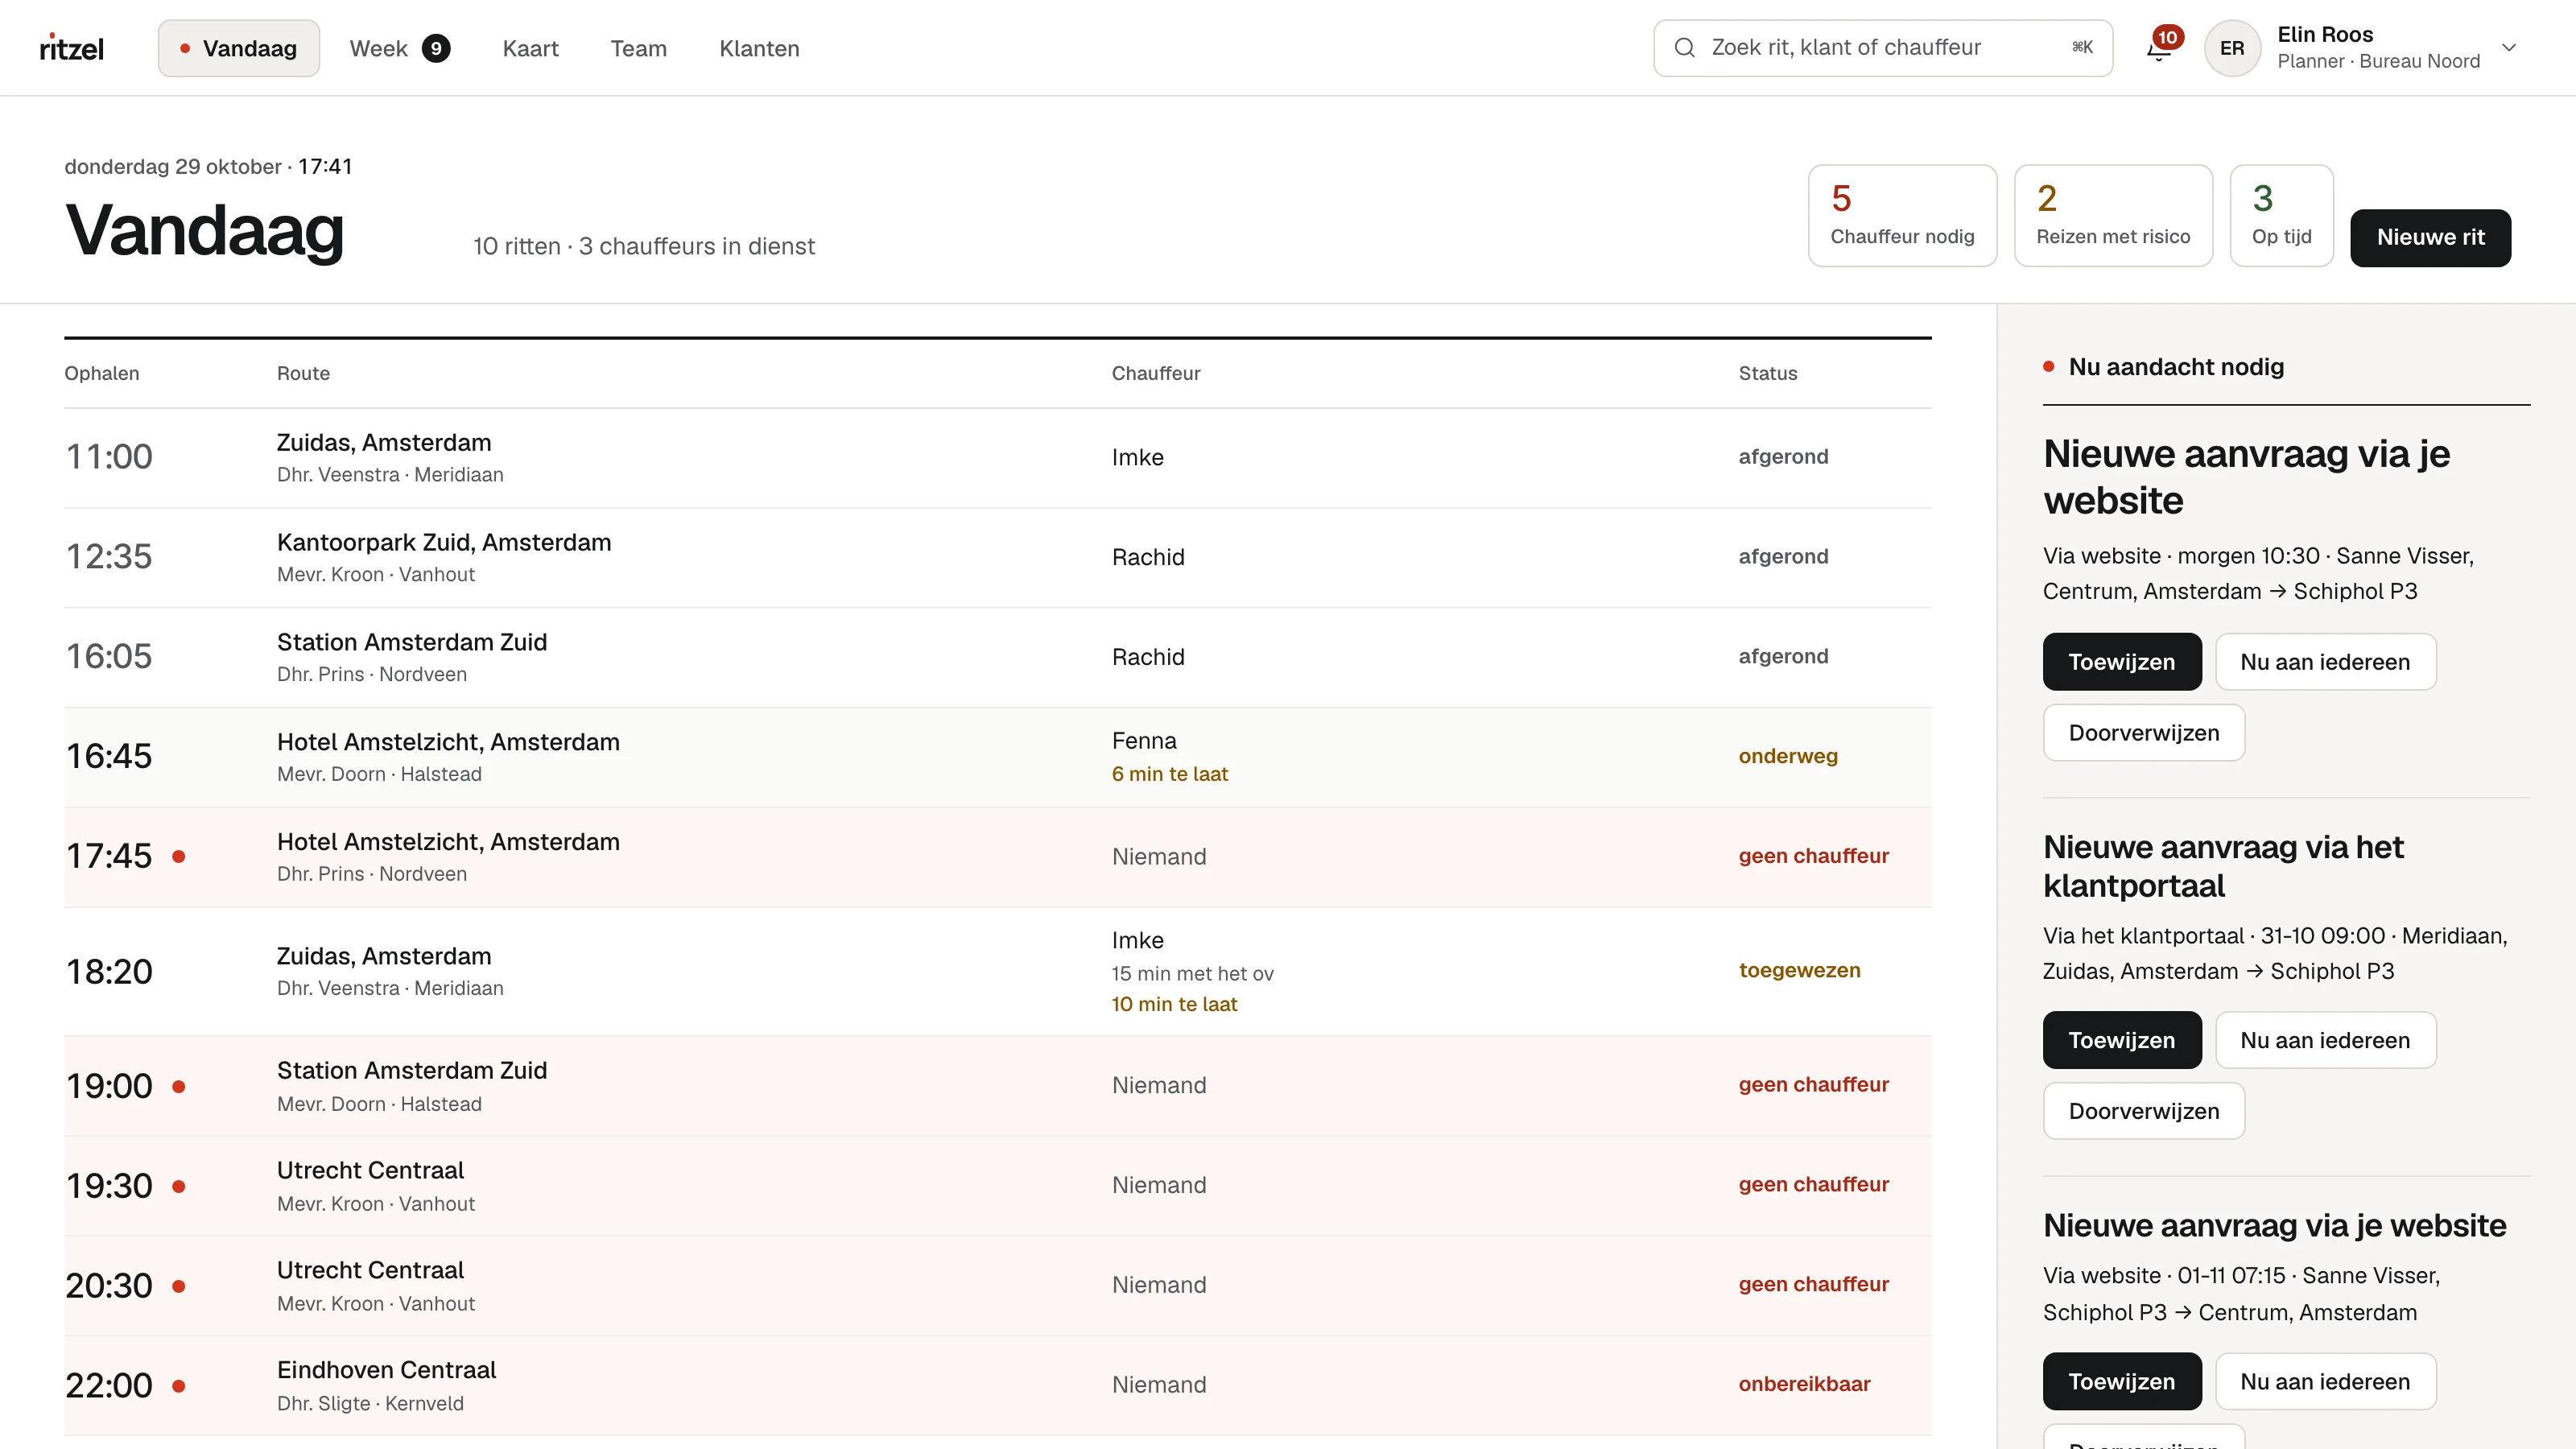This screenshot has height=1449, width=2576.
Task: Click the onbereikbaar status
Action: pos(1804,1384)
